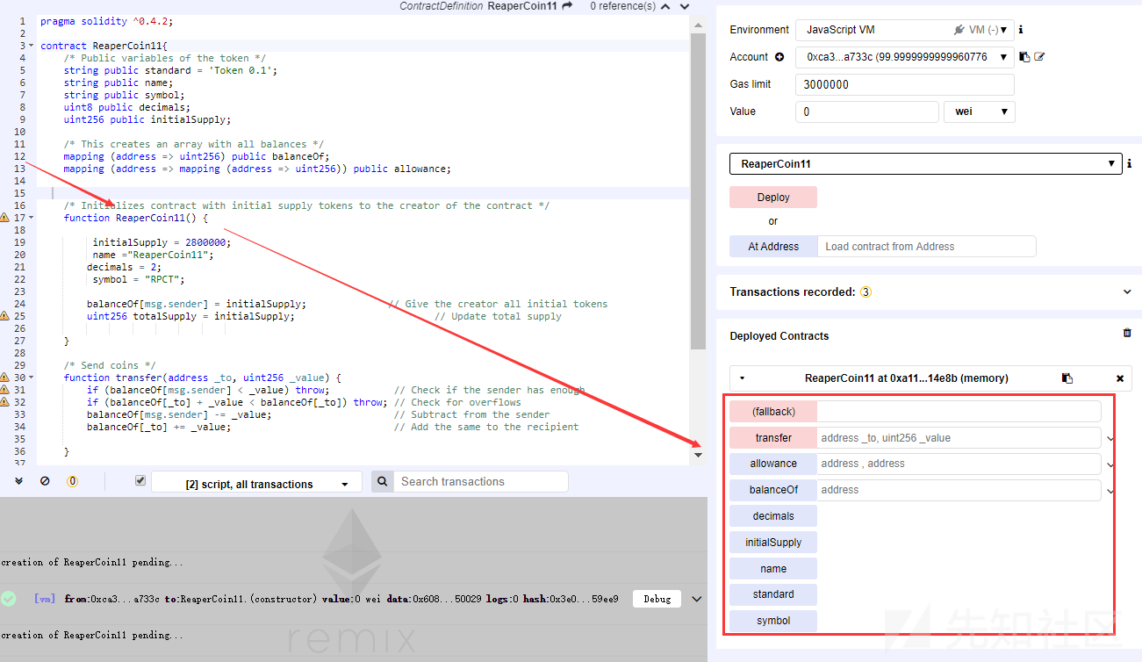Call the allowance function button

click(x=772, y=464)
